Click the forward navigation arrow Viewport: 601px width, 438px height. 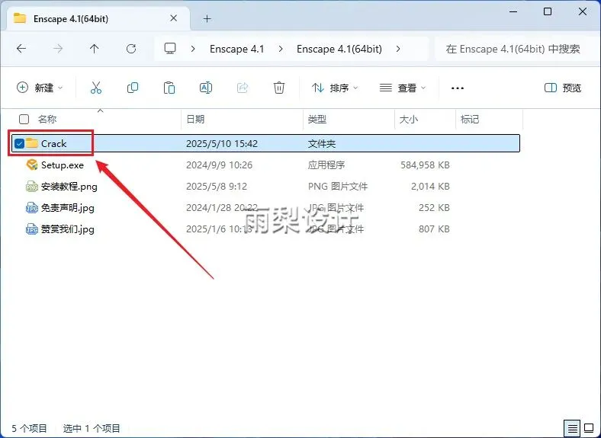coord(58,49)
